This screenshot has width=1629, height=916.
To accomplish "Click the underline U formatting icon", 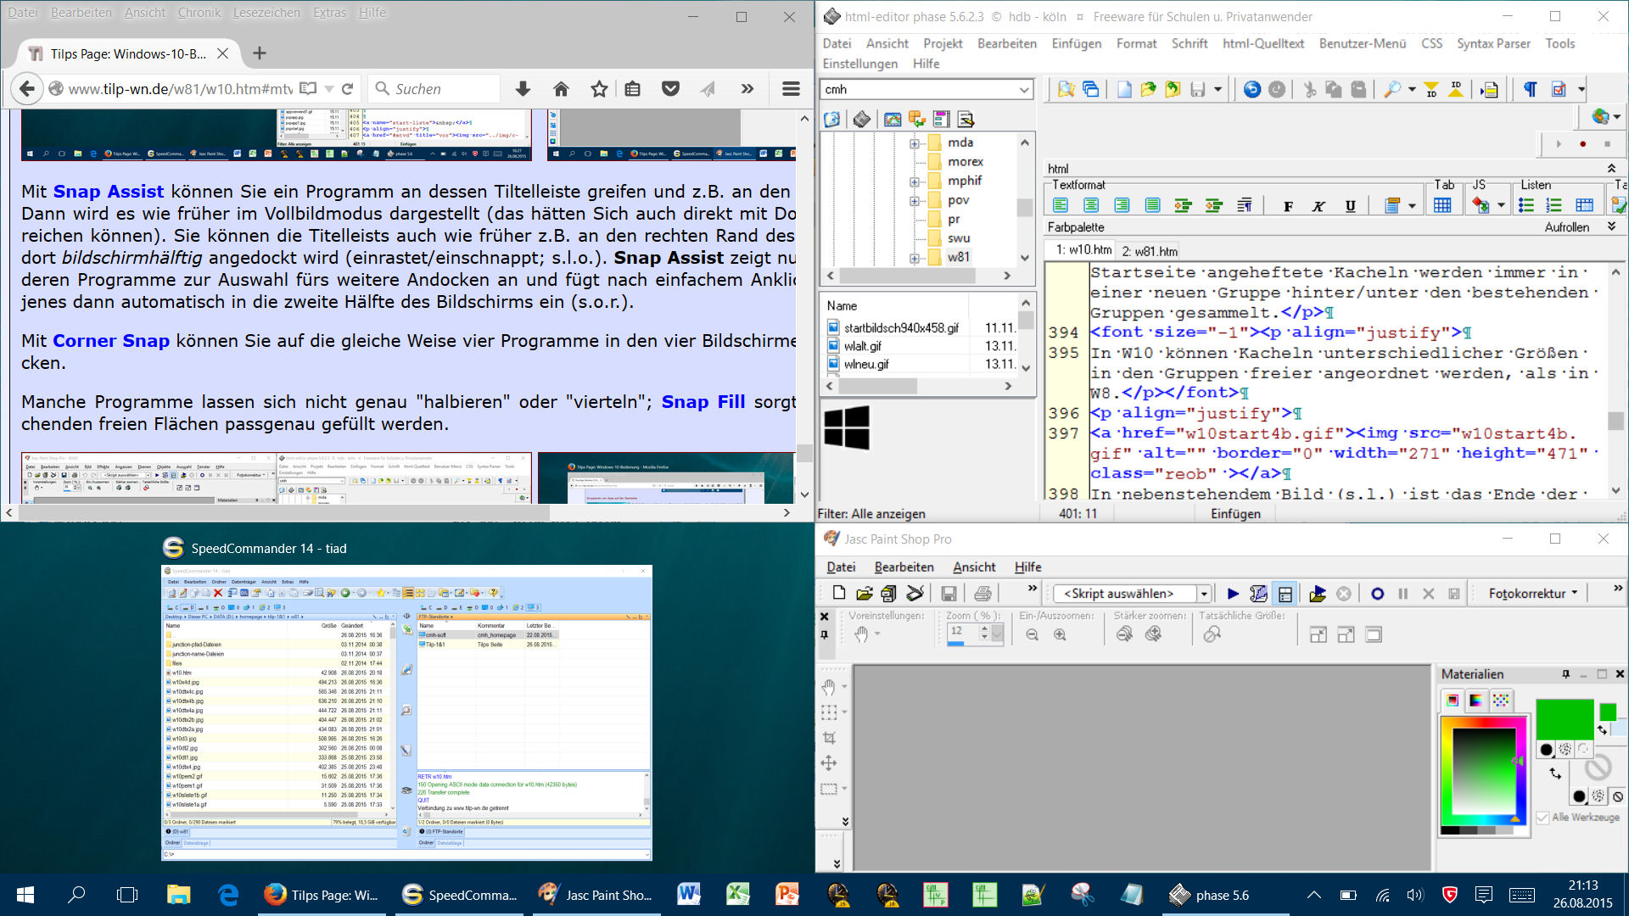I will [x=1351, y=206].
